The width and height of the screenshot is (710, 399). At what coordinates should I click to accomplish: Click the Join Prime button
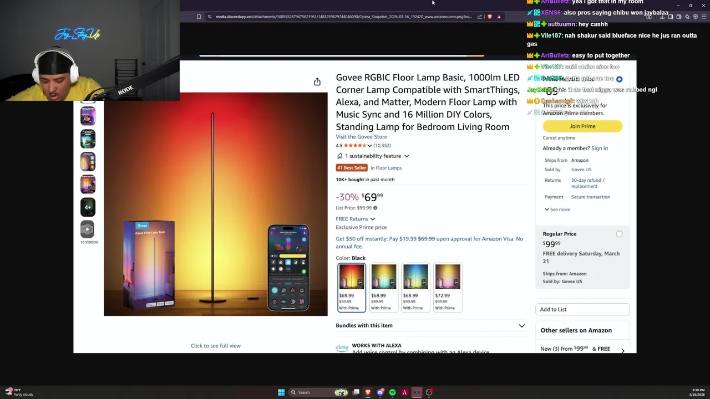pos(582,126)
